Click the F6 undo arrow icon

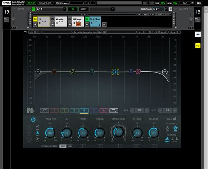pyautogui.click(x=31, y=32)
